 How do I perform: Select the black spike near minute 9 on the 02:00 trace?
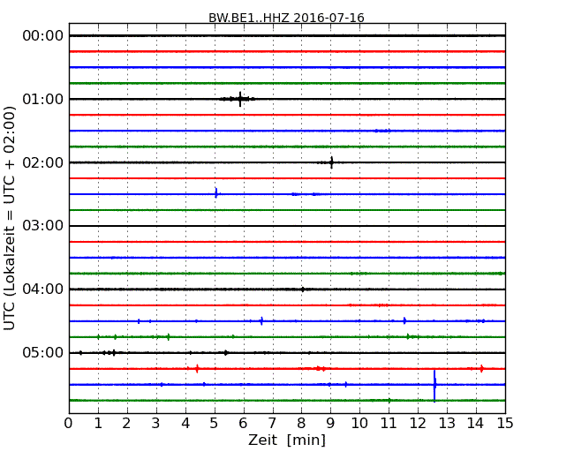332,162
